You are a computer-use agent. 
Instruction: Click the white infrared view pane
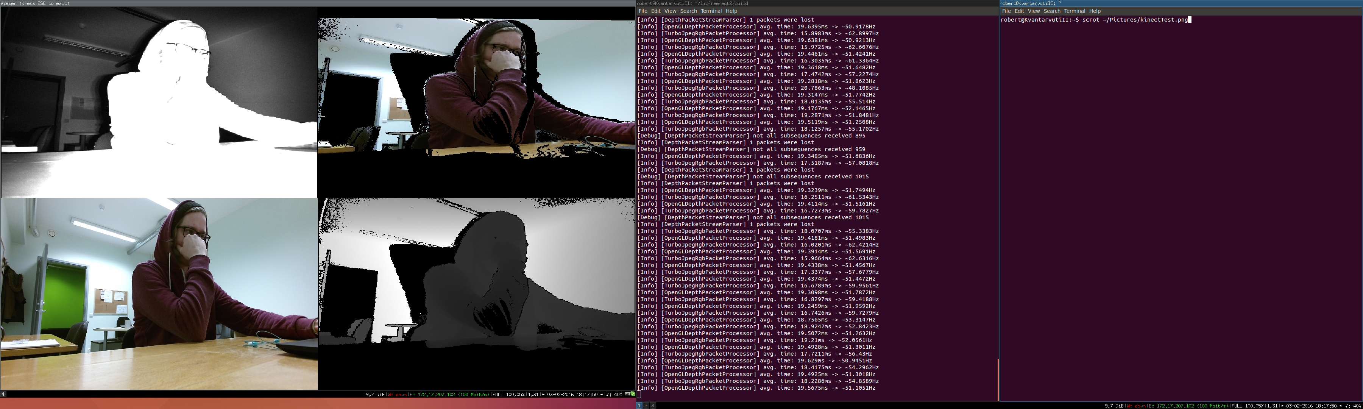coord(159,101)
